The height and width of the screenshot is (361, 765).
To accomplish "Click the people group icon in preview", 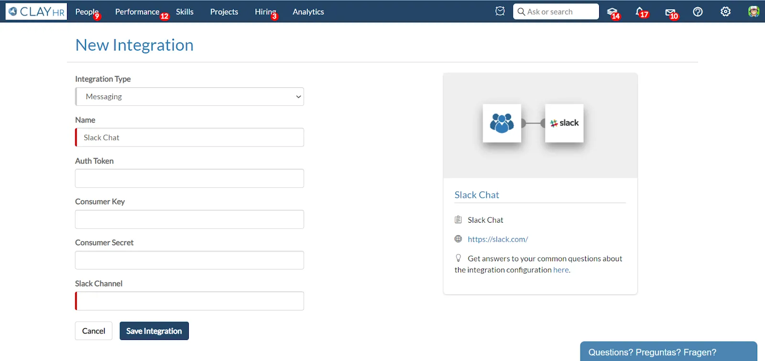I will 502,123.
